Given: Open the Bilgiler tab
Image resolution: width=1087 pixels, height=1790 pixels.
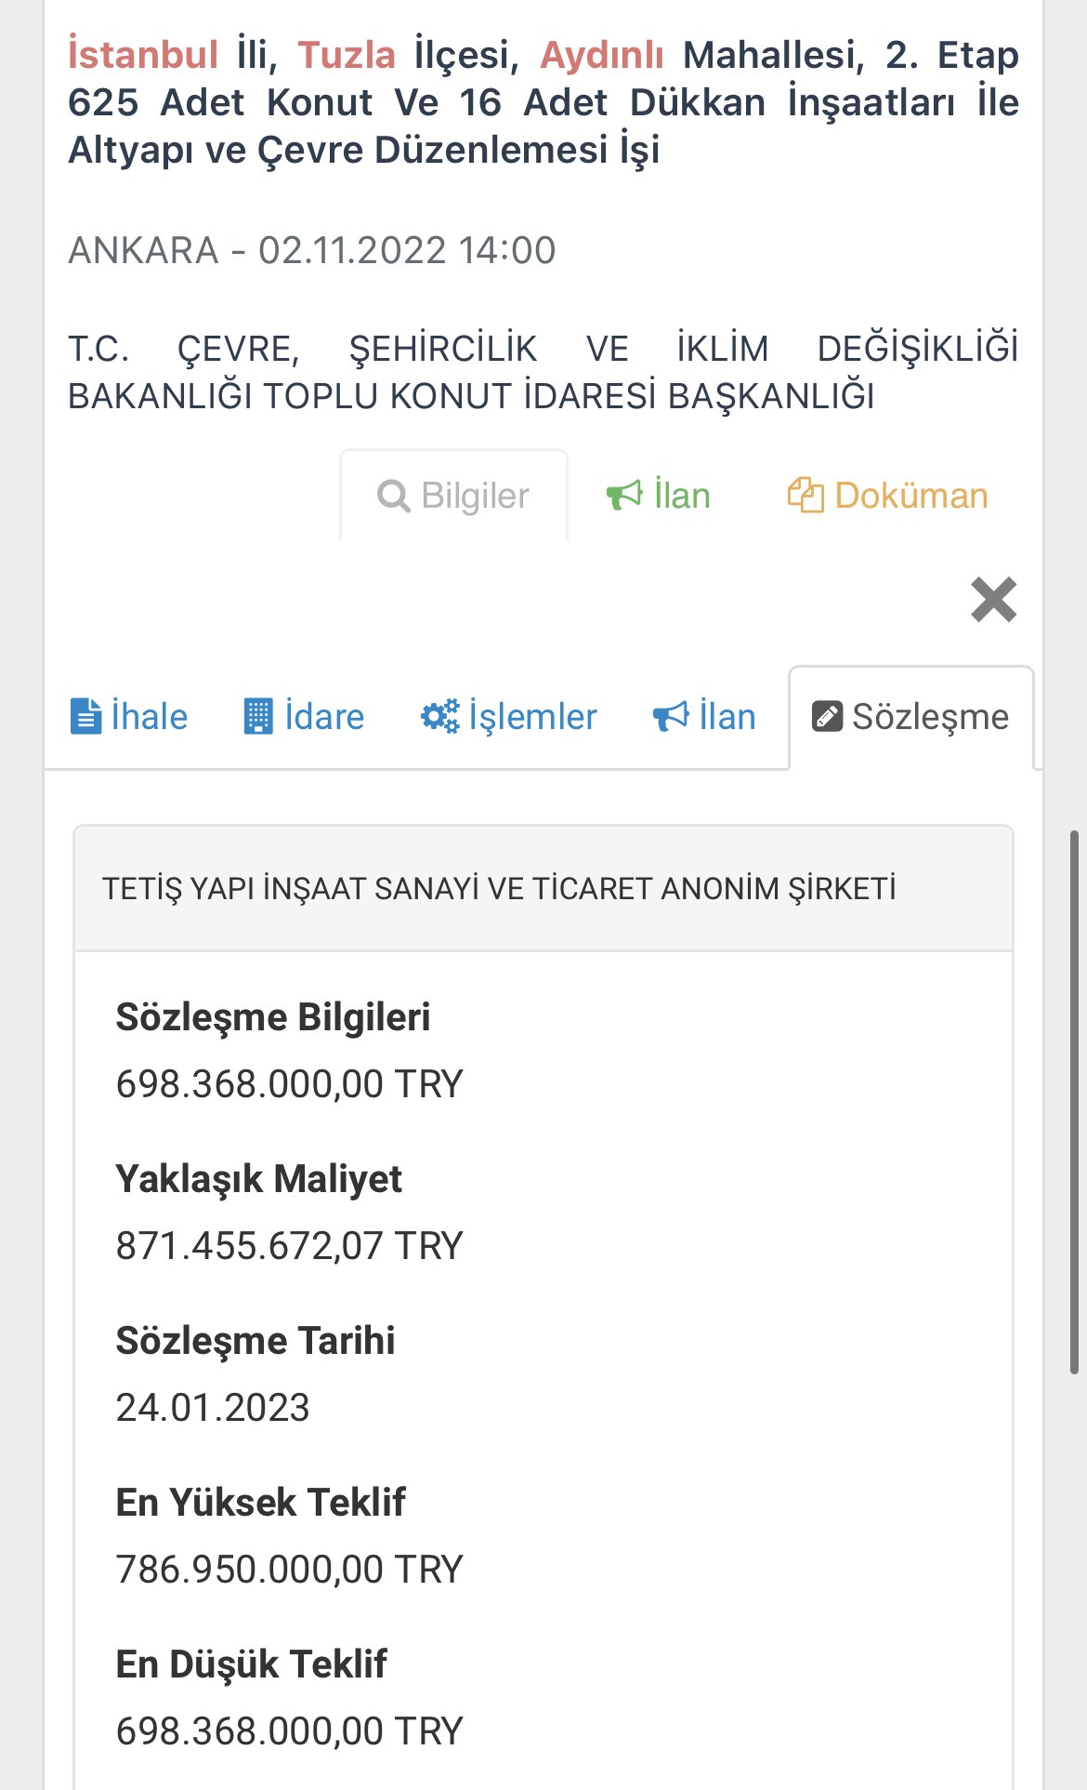Looking at the screenshot, I should (x=475, y=497).
